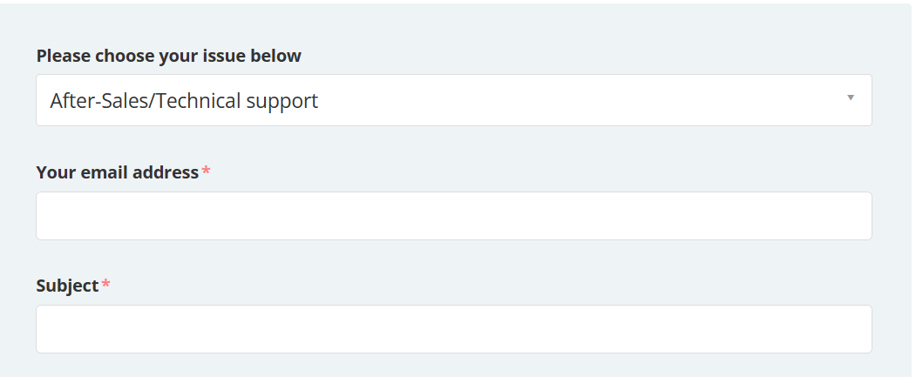The image size is (916, 377).
Task: Select the empty box under 'Your email address'
Action: point(453,216)
